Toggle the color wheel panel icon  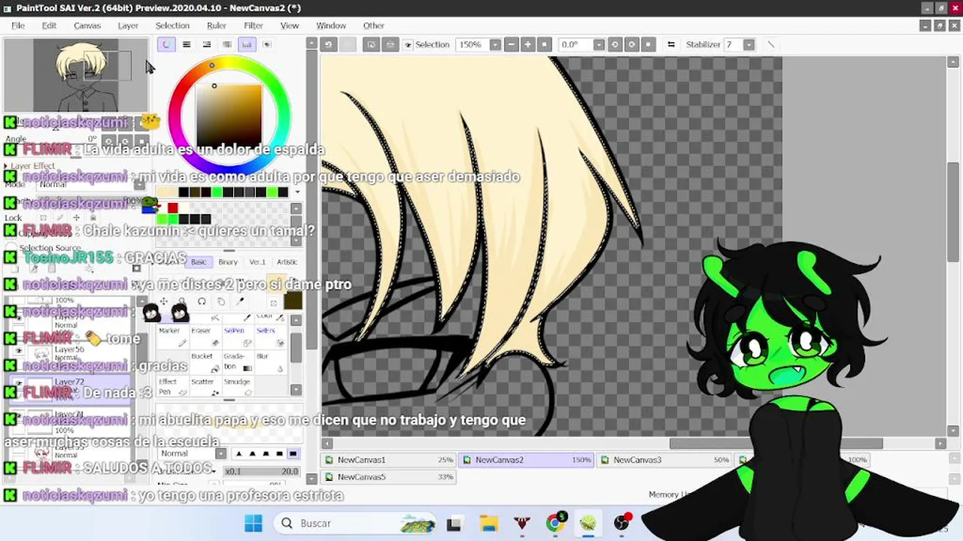click(x=166, y=44)
